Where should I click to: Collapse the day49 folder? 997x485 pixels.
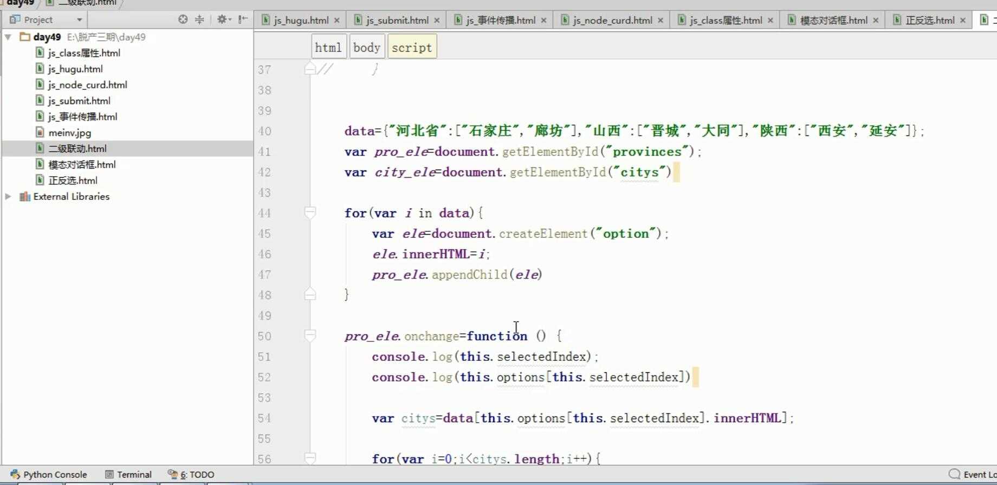[8, 37]
